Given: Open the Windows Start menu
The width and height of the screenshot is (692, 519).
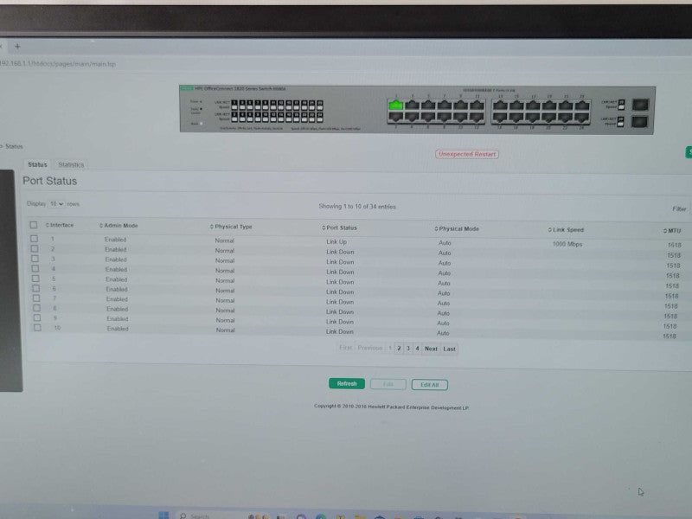Looking at the screenshot, I should [x=163, y=515].
